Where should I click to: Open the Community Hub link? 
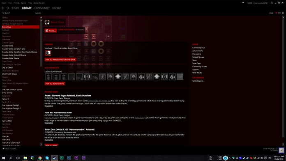tap(198, 48)
